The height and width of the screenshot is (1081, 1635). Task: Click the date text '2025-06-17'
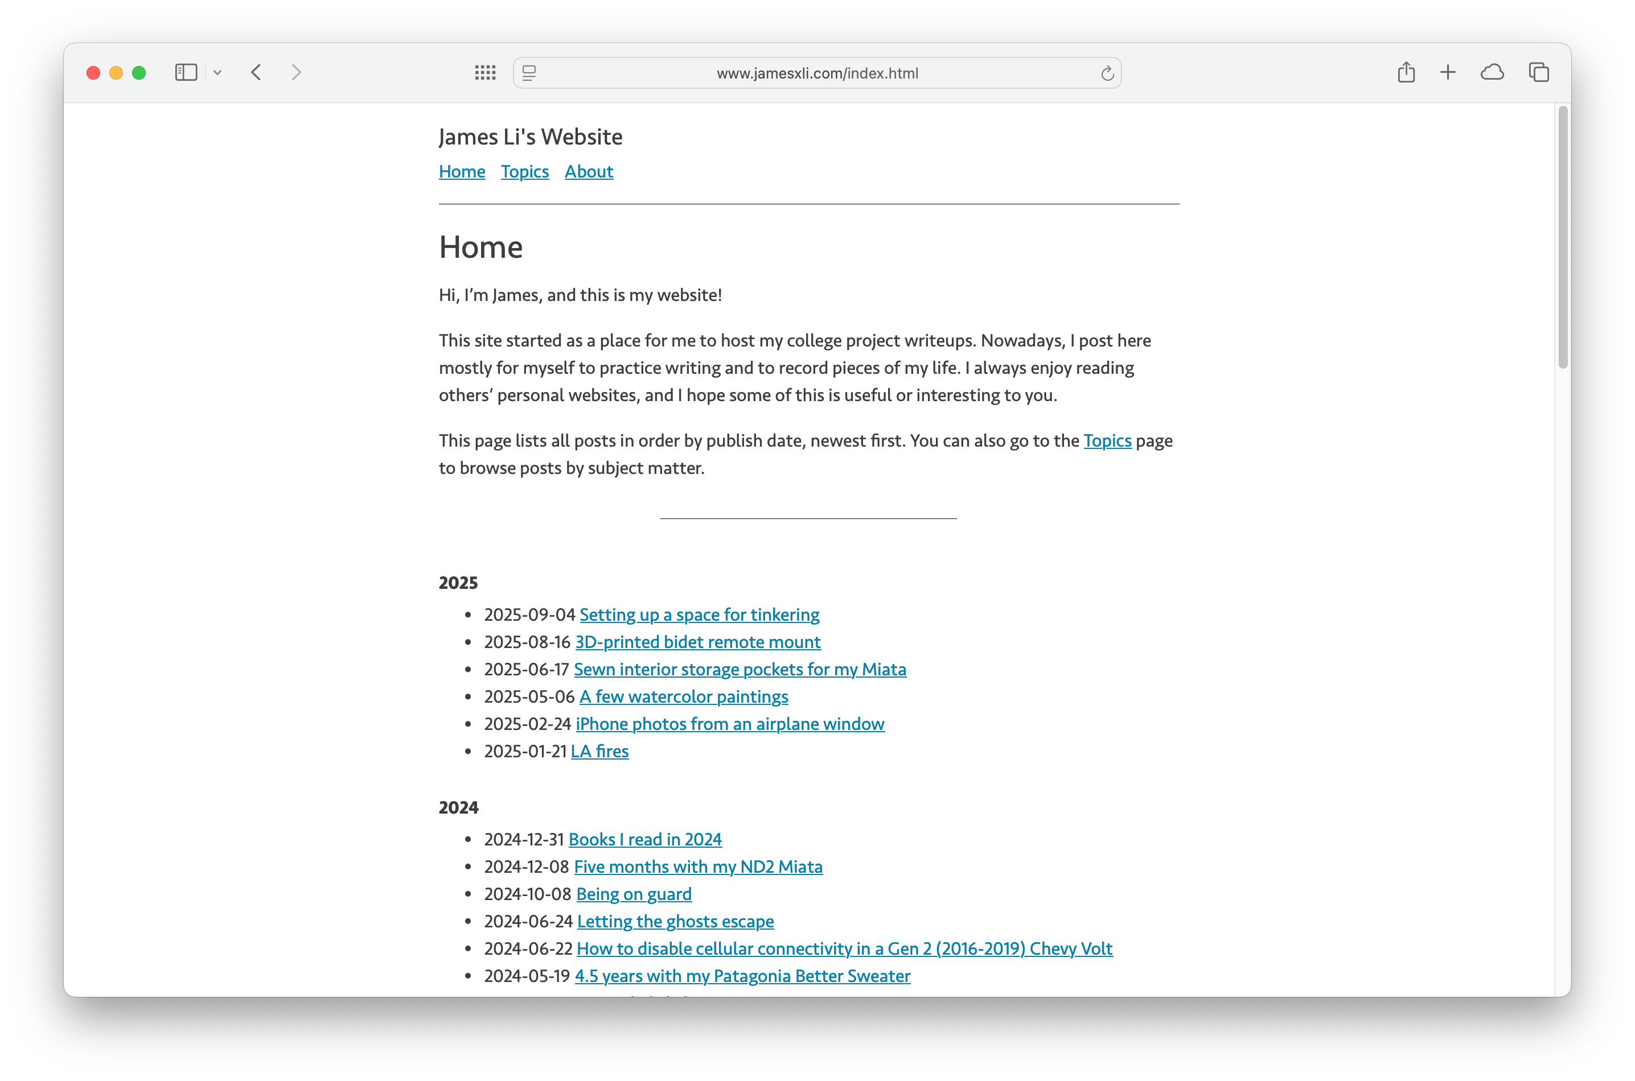click(527, 669)
